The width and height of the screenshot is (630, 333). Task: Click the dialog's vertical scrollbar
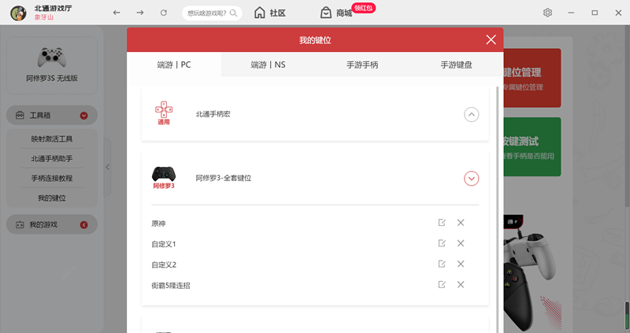coord(498,209)
